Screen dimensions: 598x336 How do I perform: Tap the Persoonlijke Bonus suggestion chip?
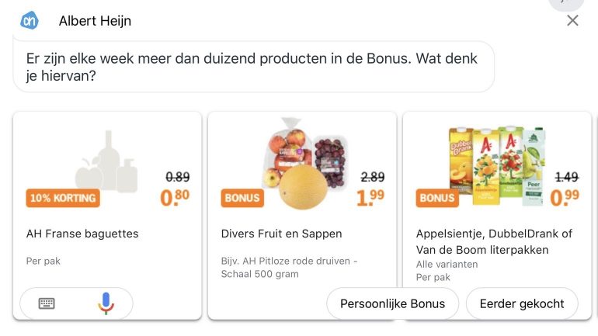click(392, 303)
